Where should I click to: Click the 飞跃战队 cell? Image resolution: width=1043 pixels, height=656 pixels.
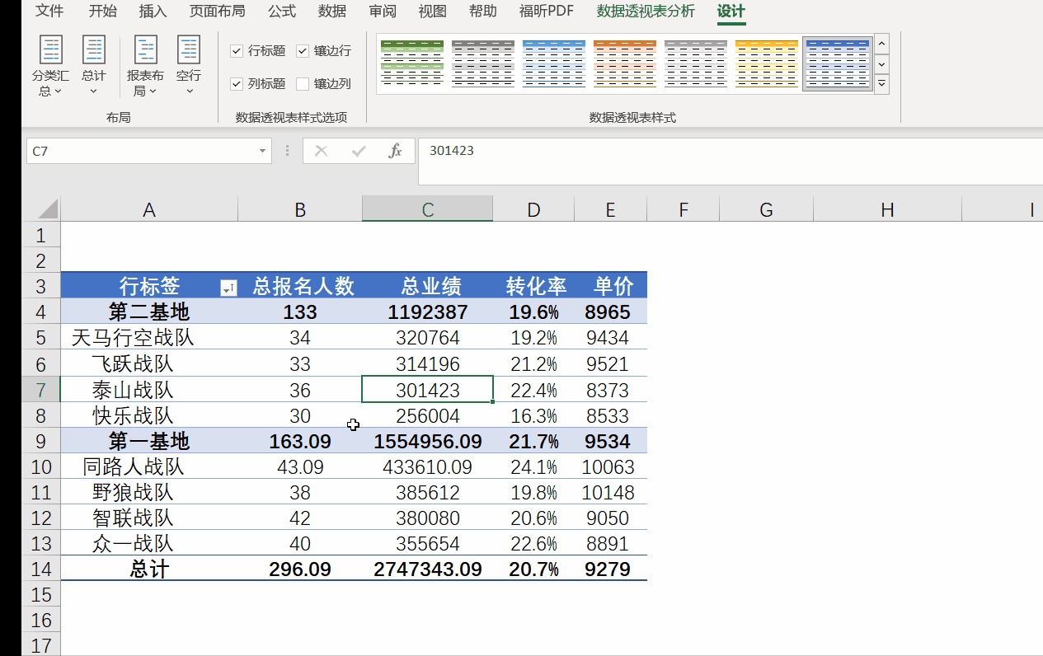pos(149,363)
